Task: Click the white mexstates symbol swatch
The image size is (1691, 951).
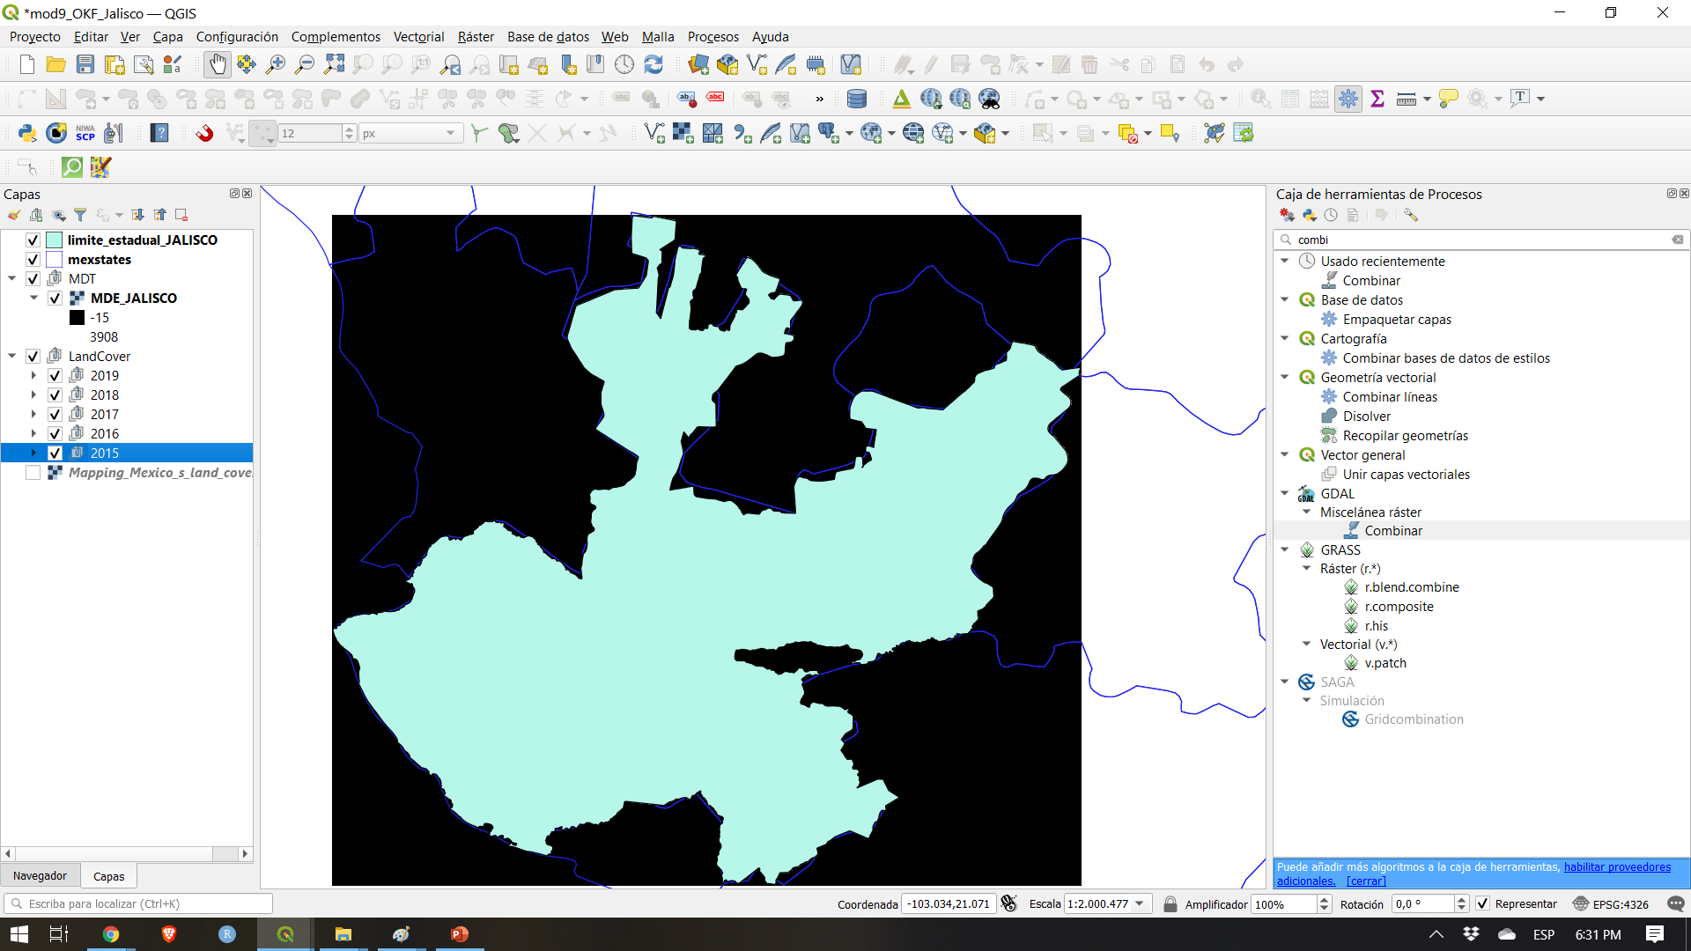Action: [55, 259]
